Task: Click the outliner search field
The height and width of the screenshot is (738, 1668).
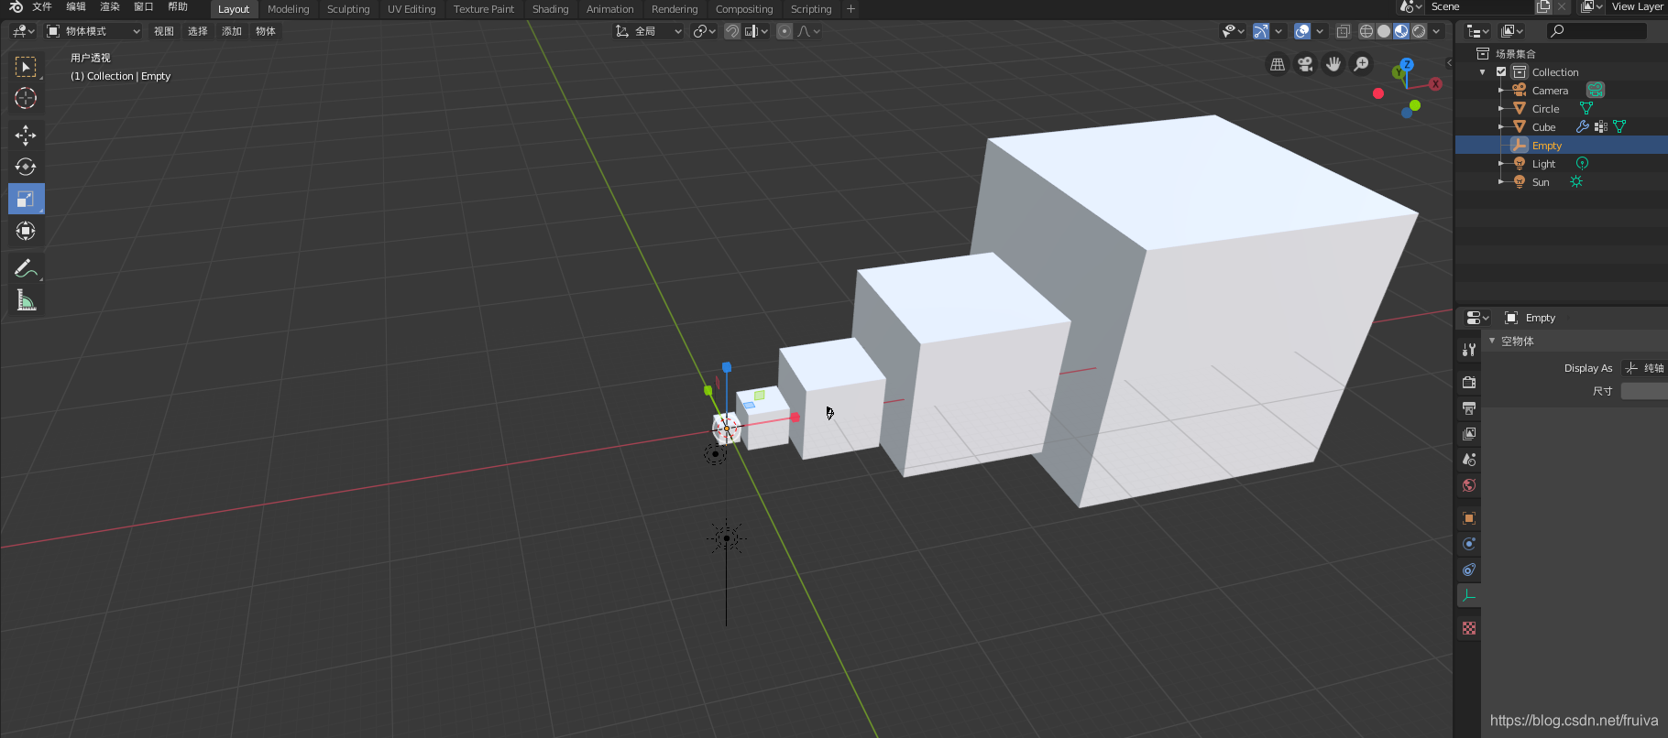Action: coord(1596,31)
